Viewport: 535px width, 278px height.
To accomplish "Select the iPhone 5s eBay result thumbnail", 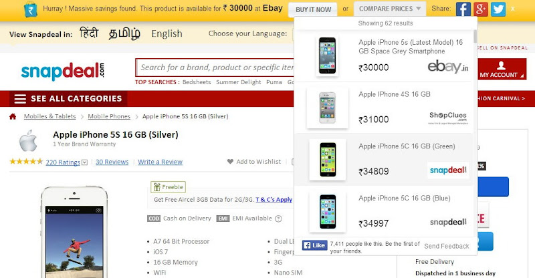I will pos(327,54).
